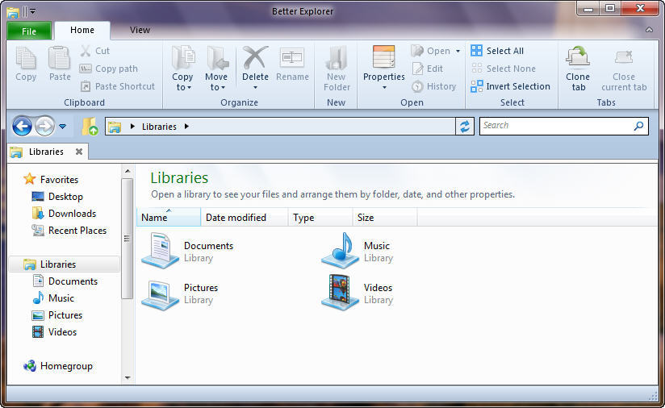This screenshot has width=665, height=408.
Task: Select Downloads in Favorites
Action: (72, 214)
